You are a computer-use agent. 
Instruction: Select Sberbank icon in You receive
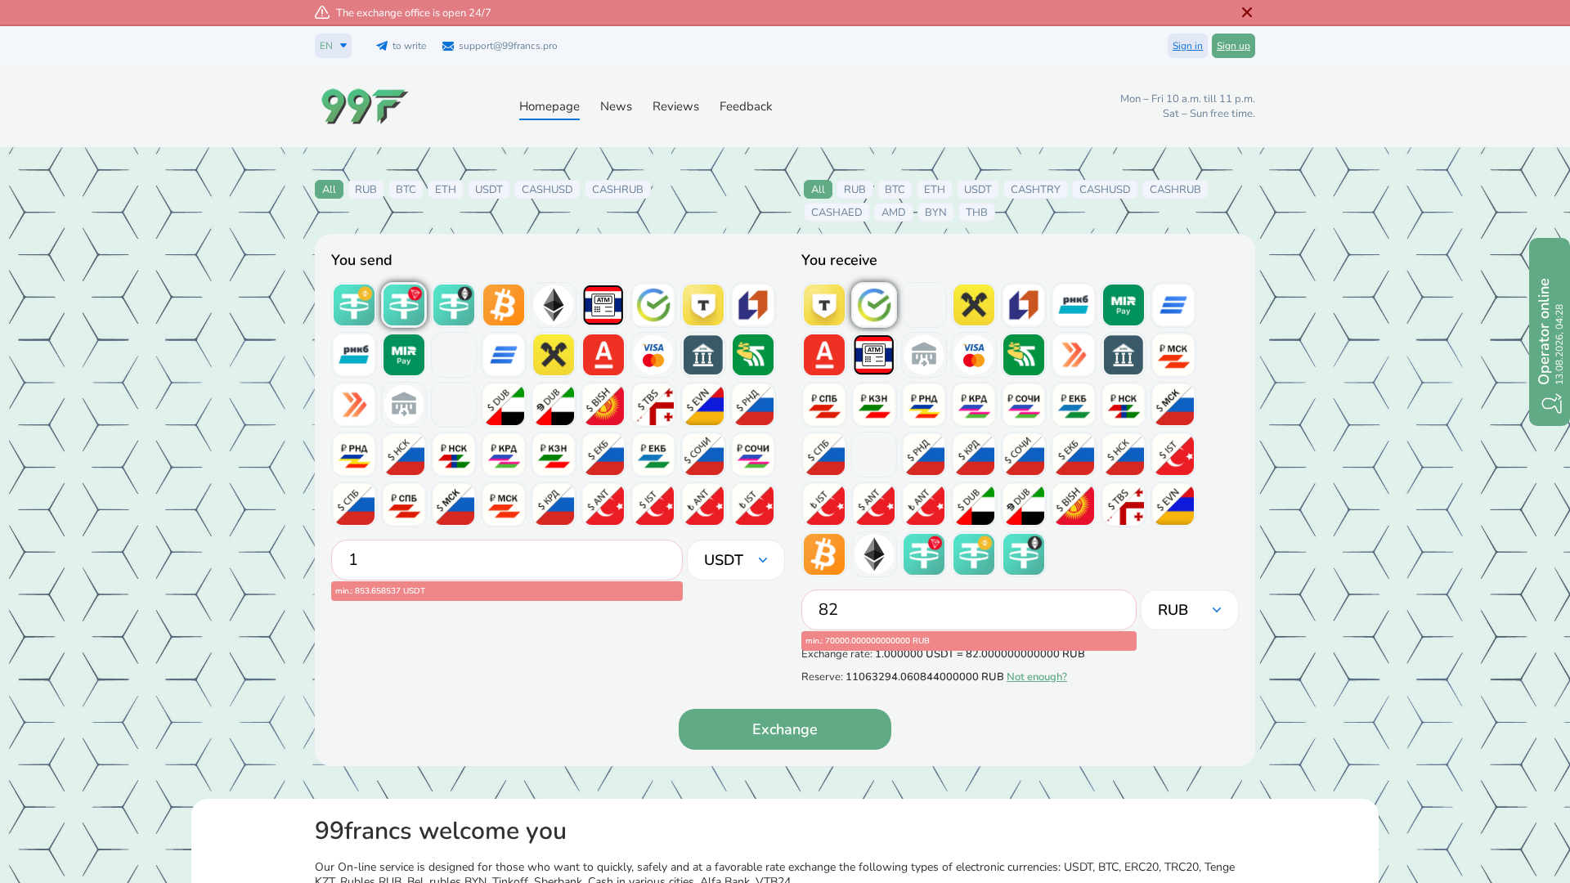click(x=874, y=305)
